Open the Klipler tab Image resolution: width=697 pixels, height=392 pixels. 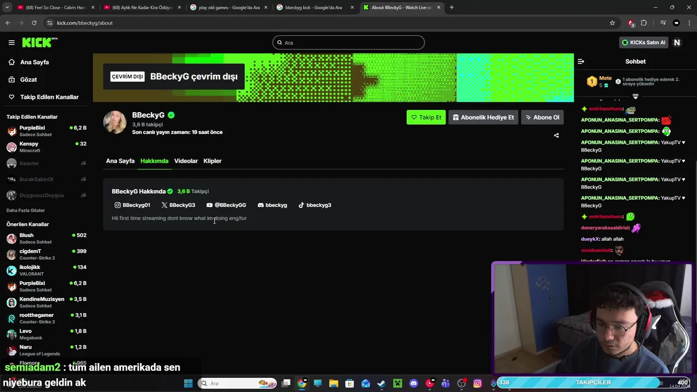pyautogui.click(x=212, y=161)
